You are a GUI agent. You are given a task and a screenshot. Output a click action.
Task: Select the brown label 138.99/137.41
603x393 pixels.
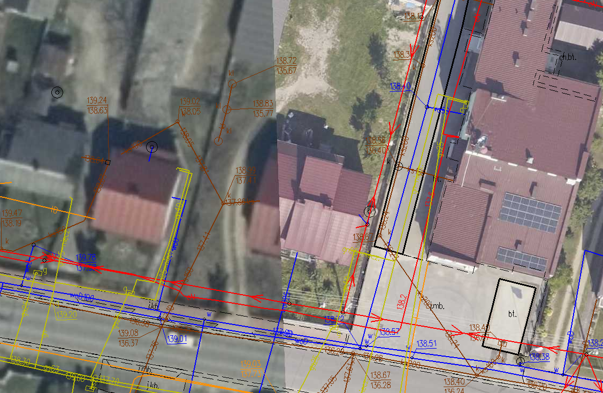coord(246,176)
